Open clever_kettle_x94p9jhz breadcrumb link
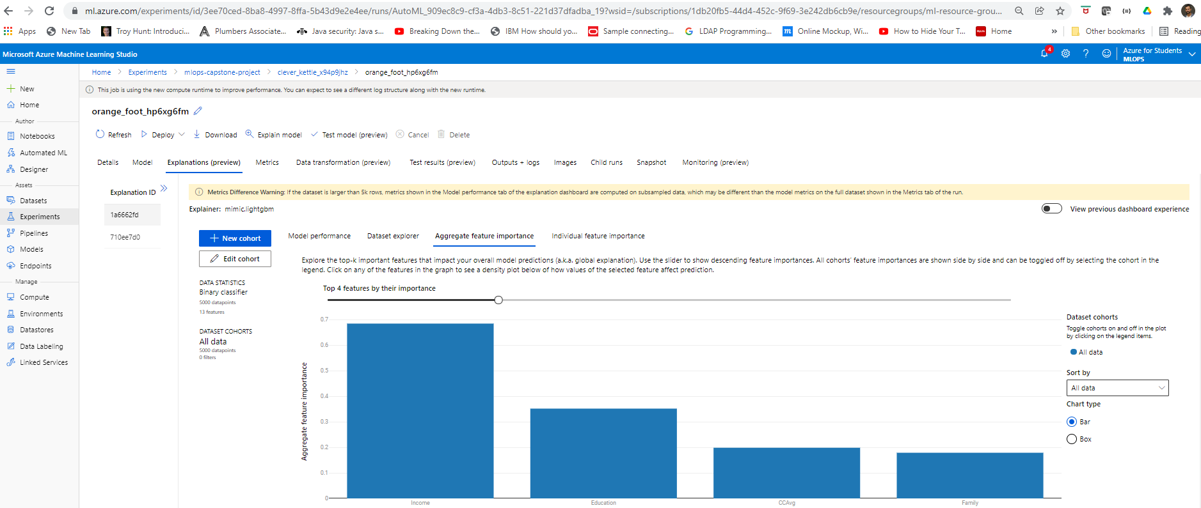Viewport: 1201px width, 508px height. [313, 72]
